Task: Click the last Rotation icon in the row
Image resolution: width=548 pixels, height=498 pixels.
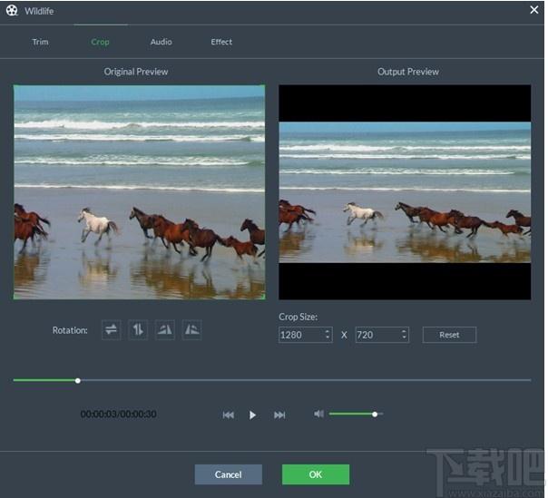Action: (x=191, y=329)
